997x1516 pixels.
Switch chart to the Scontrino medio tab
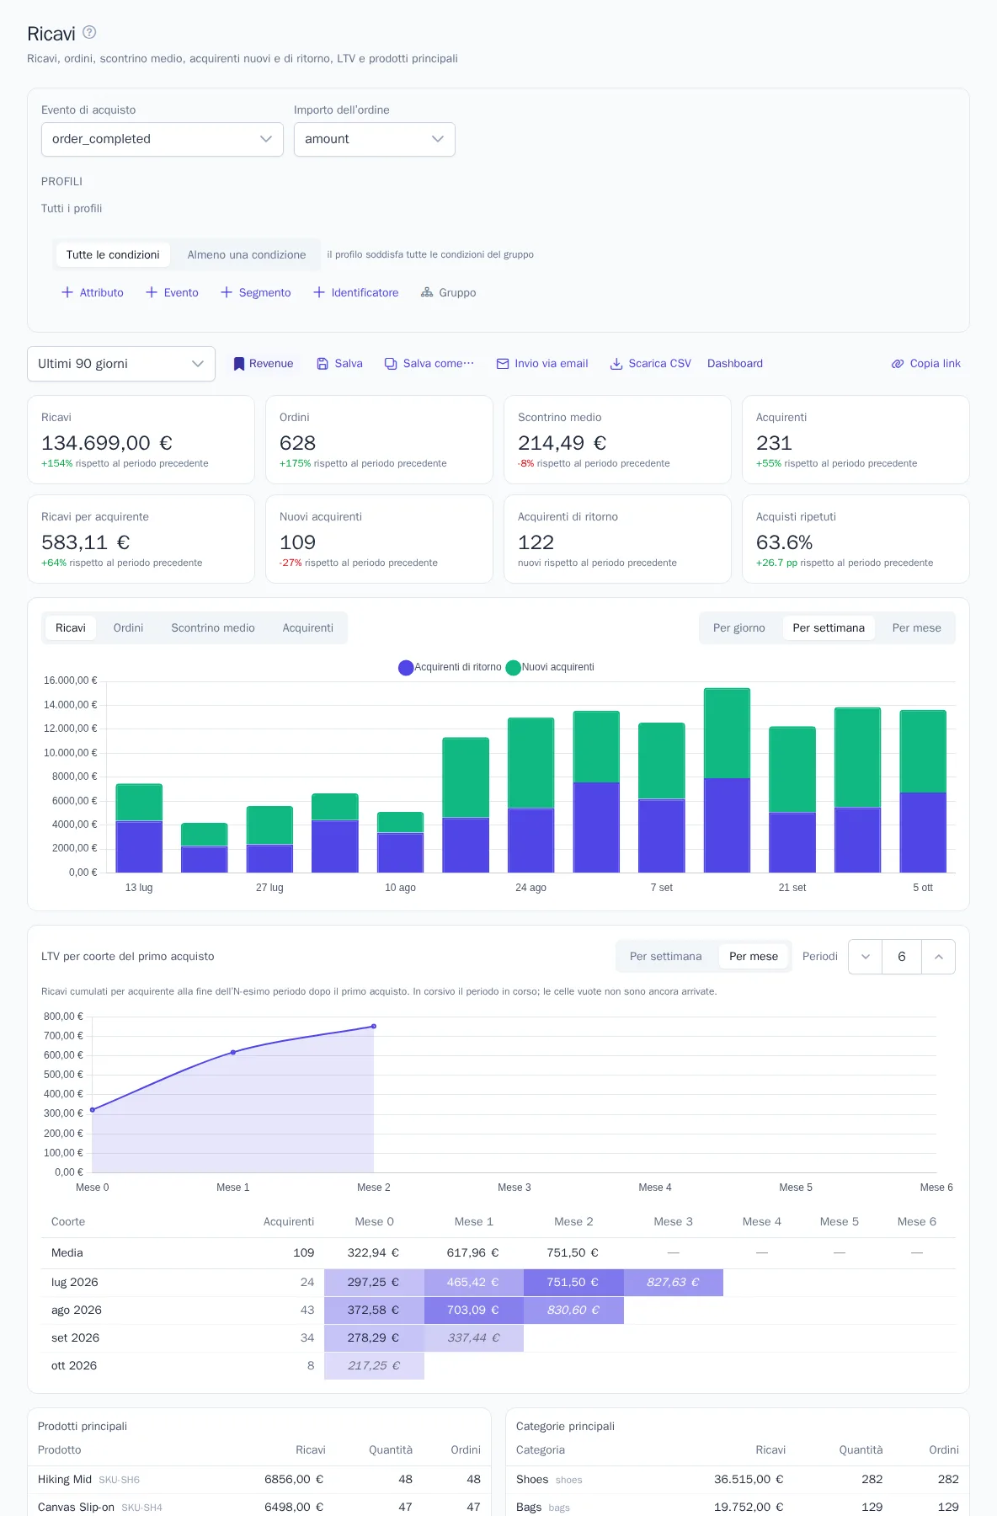coord(213,628)
